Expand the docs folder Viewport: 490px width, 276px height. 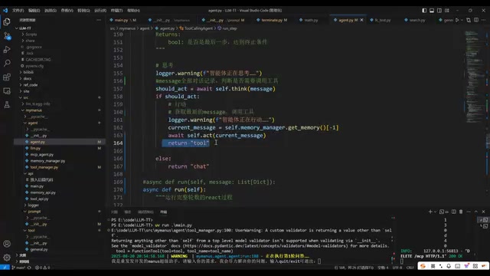[21, 78]
